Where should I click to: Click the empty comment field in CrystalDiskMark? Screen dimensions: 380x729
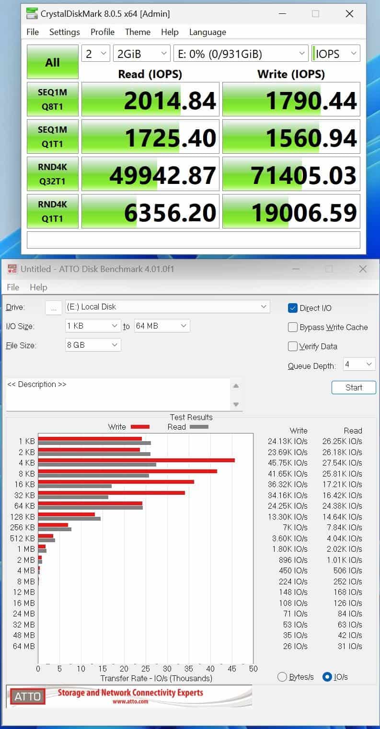pos(193,240)
